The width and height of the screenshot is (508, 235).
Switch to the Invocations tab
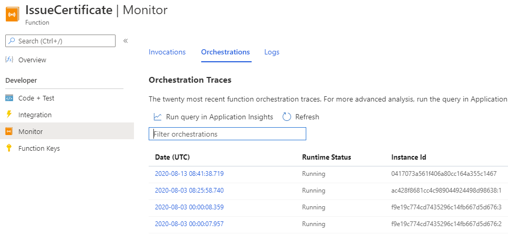(167, 52)
